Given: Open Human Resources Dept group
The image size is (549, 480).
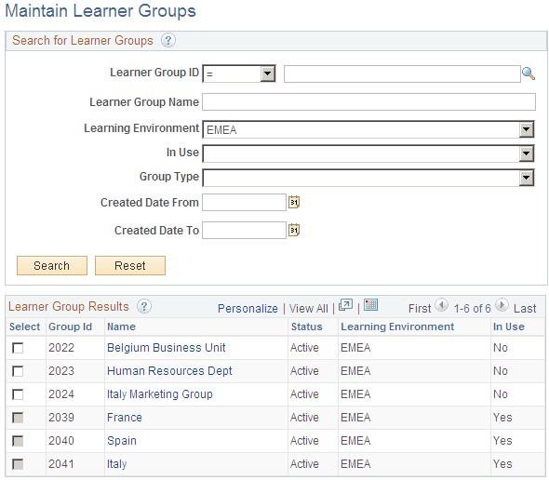Looking at the screenshot, I should pos(169,371).
